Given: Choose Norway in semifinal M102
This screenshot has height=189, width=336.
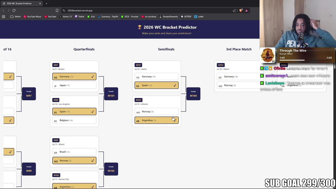Looking at the screenshot, I should (x=156, y=112).
